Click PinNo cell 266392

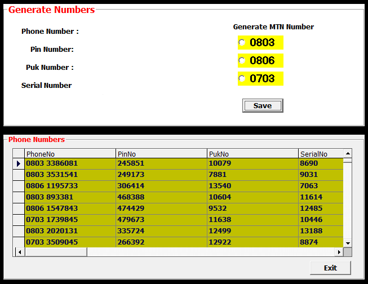pos(162,242)
